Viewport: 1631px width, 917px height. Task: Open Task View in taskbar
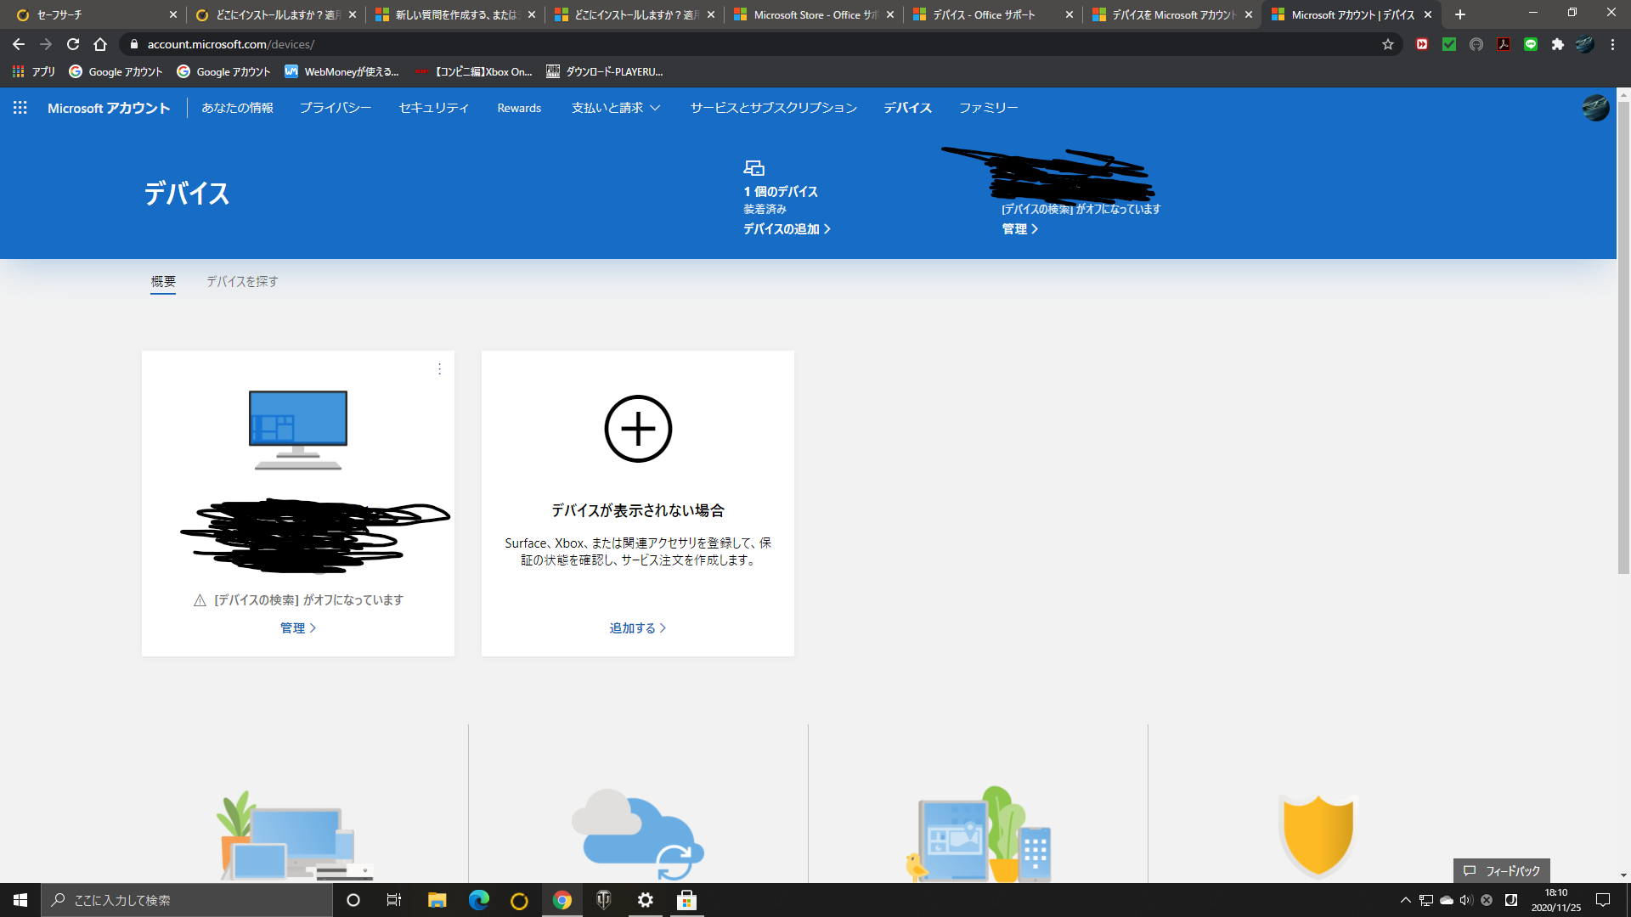click(x=394, y=900)
